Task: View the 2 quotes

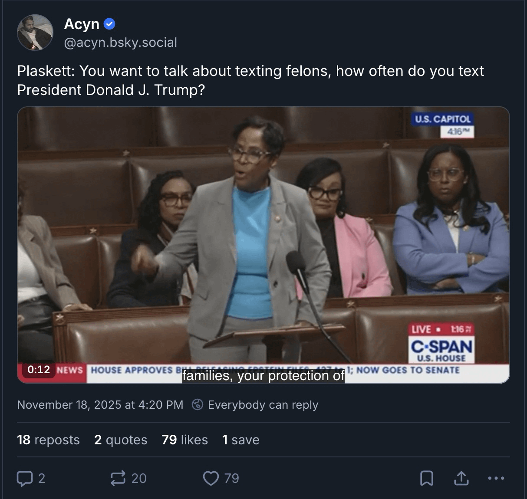Action: click(121, 440)
